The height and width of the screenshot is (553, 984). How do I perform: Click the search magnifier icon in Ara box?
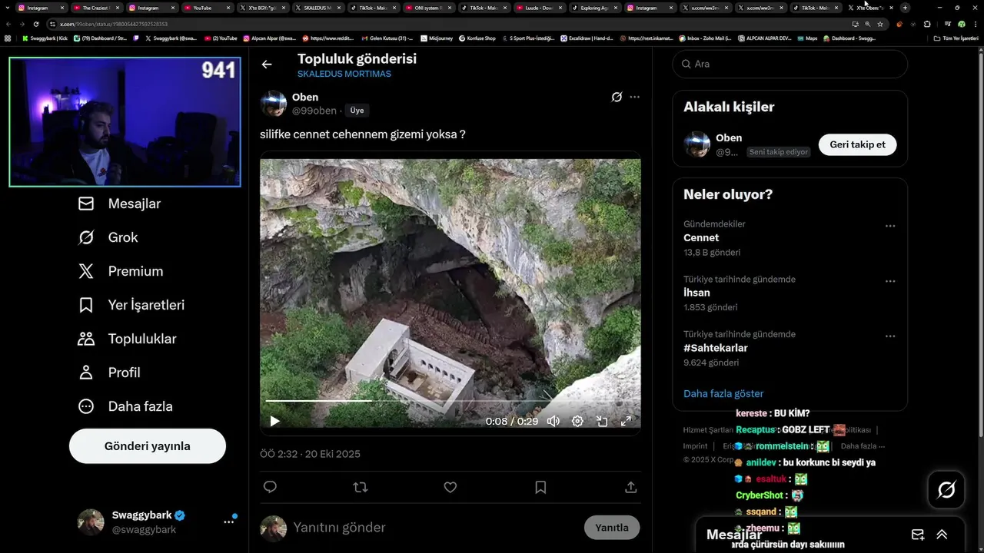pyautogui.click(x=685, y=64)
